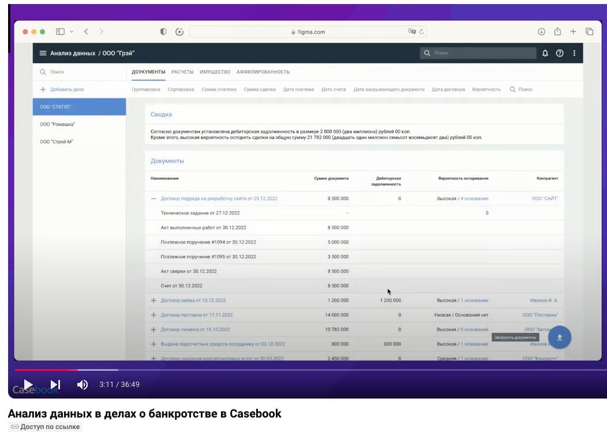
Task: Open Договор поставки от 17.11.2022 link
Action: tap(197, 315)
